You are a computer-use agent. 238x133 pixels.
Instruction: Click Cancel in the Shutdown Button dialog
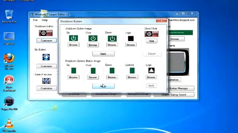pos(152,54)
